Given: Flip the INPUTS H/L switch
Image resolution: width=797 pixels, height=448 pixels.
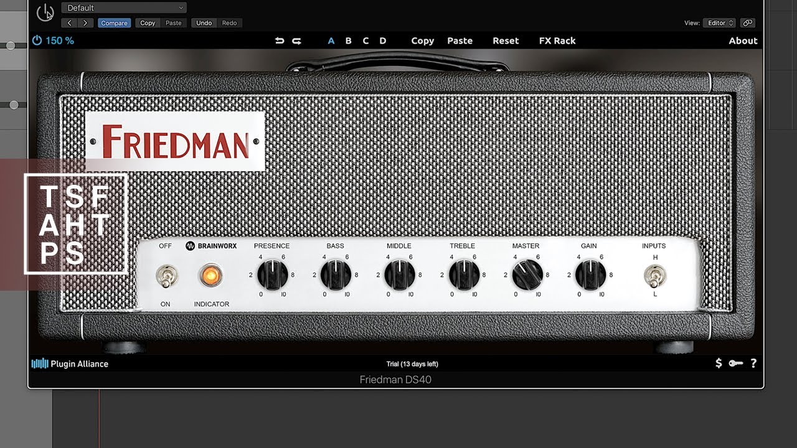Looking at the screenshot, I should pos(655,275).
